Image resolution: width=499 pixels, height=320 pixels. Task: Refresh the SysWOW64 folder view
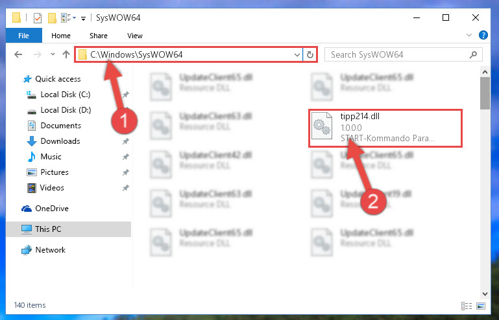coord(310,54)
